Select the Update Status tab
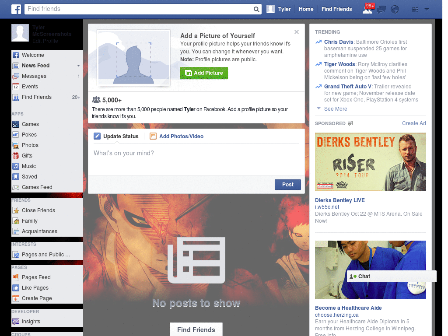Image resolution: width=448 pixels, height=336 pixels. click(x=116, y=136)
